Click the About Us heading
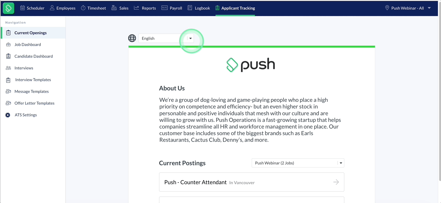Screen dimensions: 441x203 click(172, 88)
